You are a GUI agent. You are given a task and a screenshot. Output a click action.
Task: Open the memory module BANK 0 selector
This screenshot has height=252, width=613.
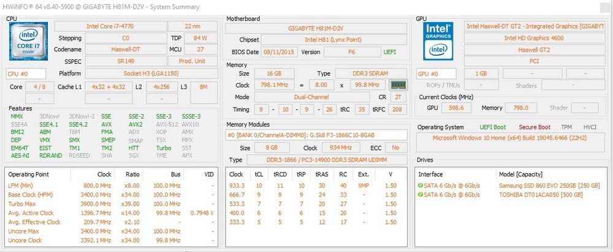317,135
